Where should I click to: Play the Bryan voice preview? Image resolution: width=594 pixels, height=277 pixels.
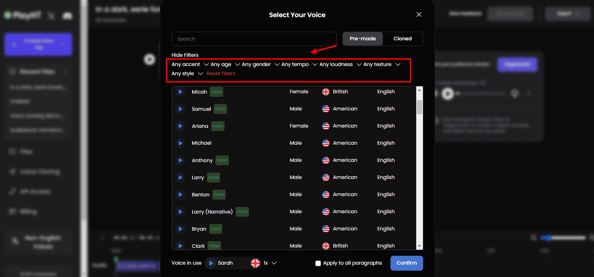coord(180,229)
